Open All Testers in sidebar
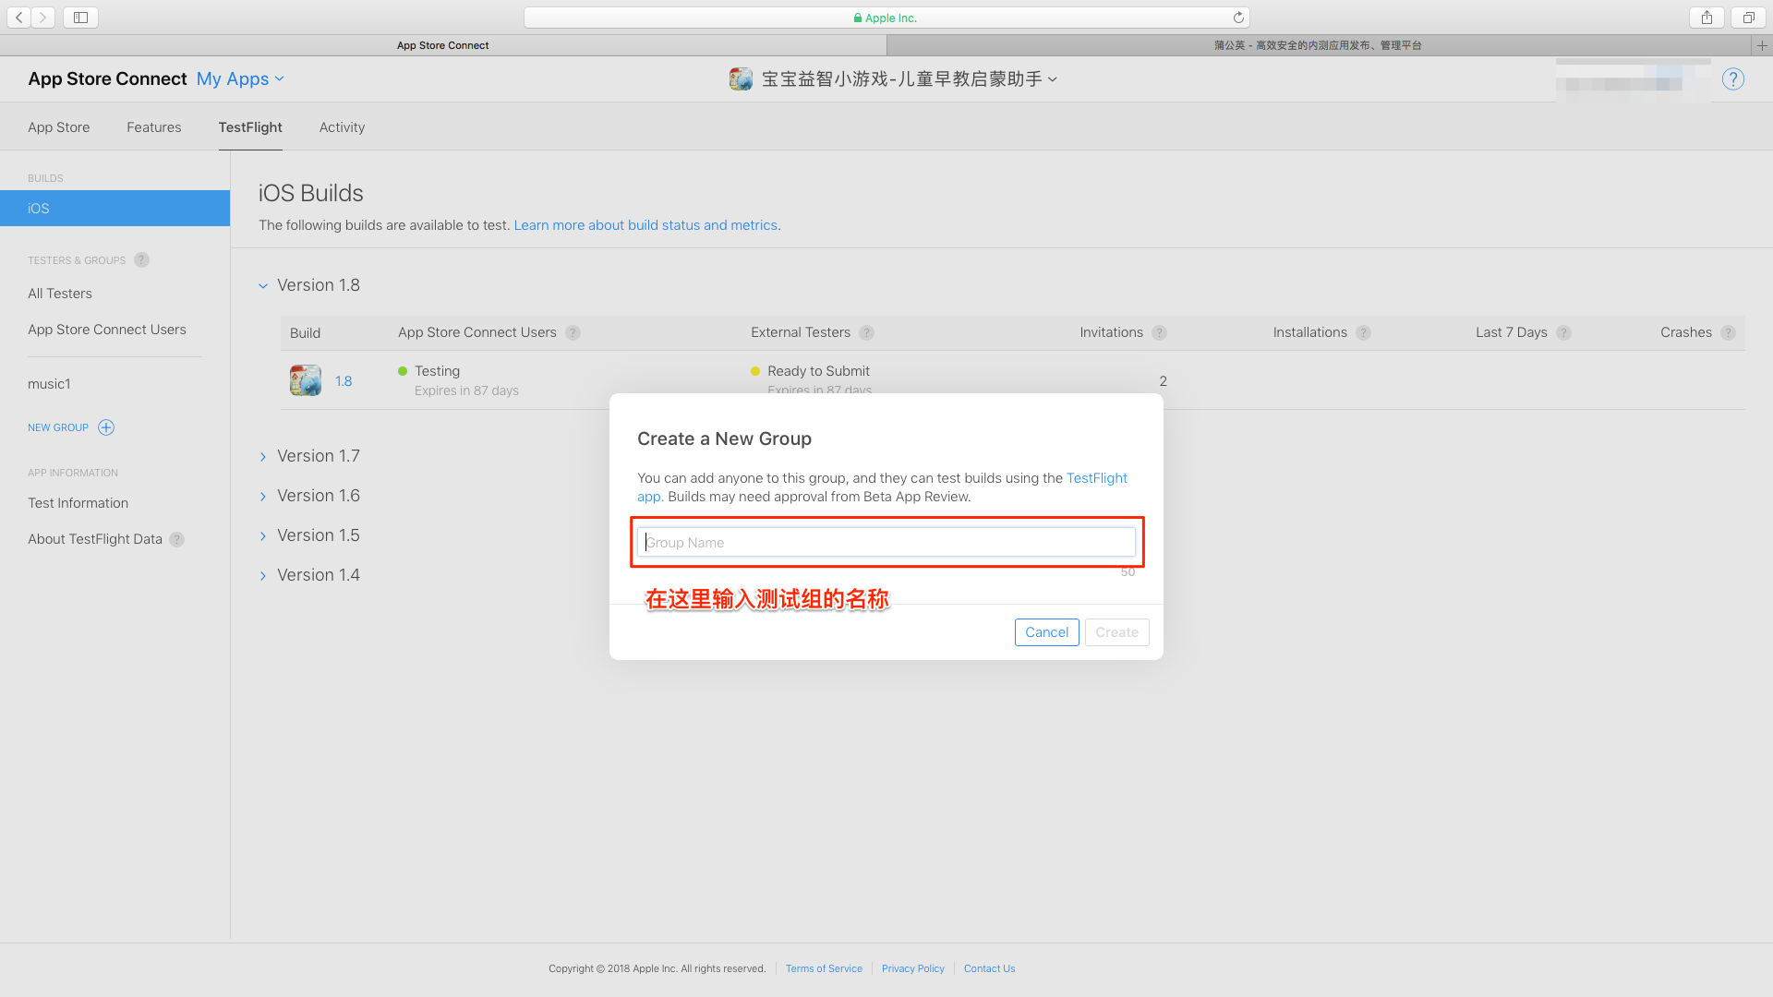This screenshot has height=997, width=1773. [x=60, y=294]
